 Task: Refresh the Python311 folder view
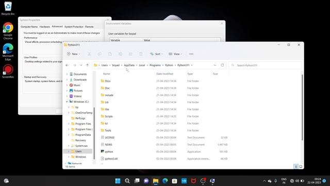pos(222,65)
